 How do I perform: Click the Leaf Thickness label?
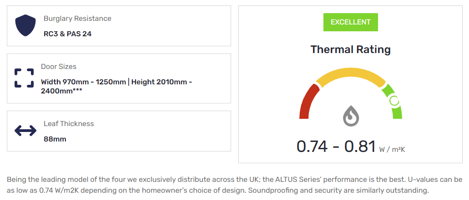coord(69,124)
